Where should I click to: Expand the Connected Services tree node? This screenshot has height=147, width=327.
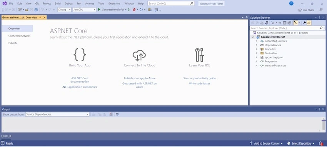click(x=256, y=41)
